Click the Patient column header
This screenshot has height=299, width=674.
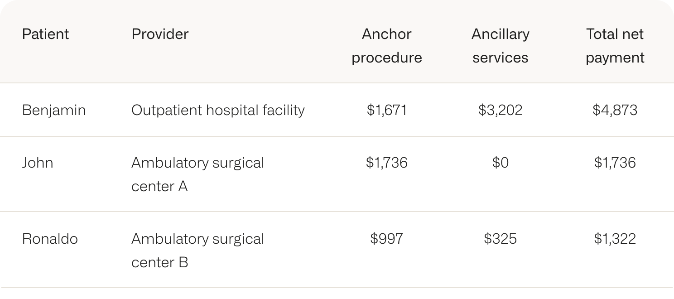45,34
